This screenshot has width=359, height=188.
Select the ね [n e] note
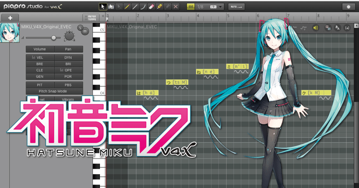click(x=207, y=72)
